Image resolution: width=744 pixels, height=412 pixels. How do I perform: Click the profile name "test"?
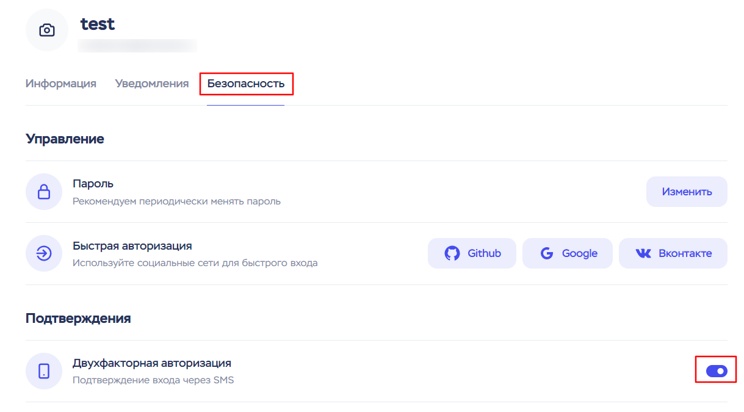[98, 24]
